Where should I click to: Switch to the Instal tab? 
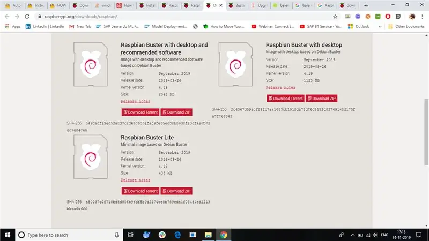[147, 5]
